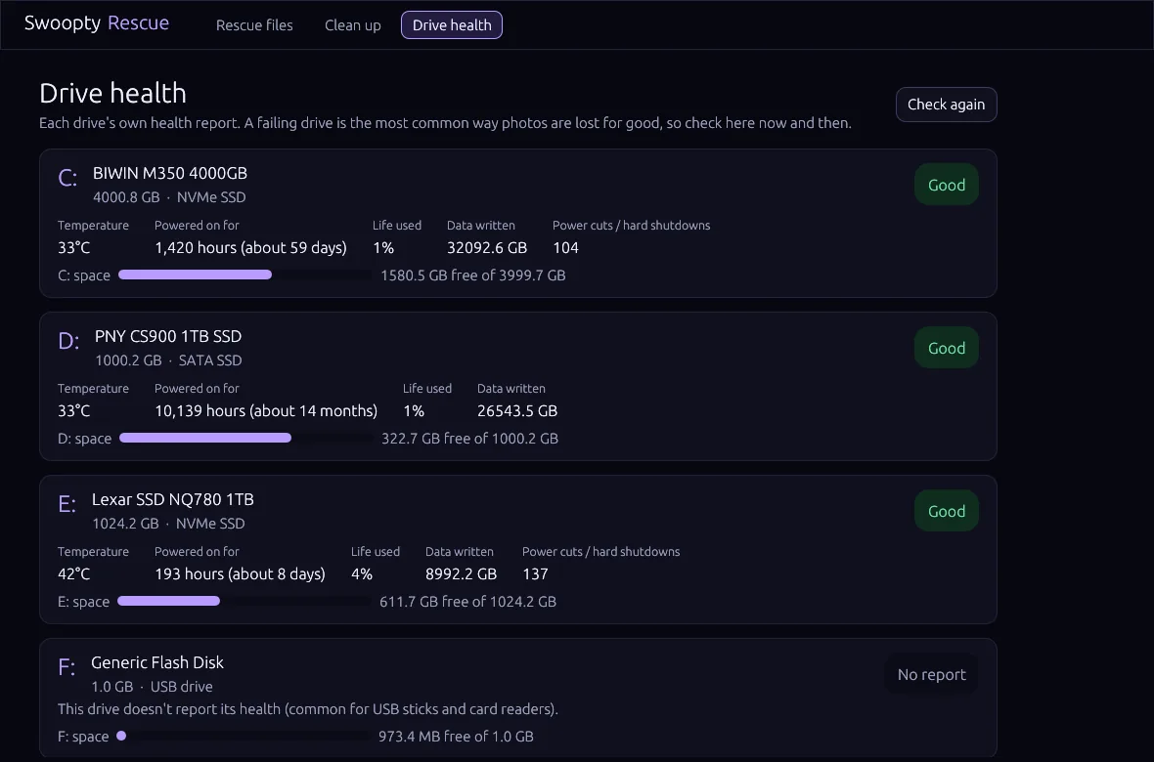The image size is (1154, 762).
Task: Click the 42°C temperature value
Action: pyautogui.click(x=74, y=574)
